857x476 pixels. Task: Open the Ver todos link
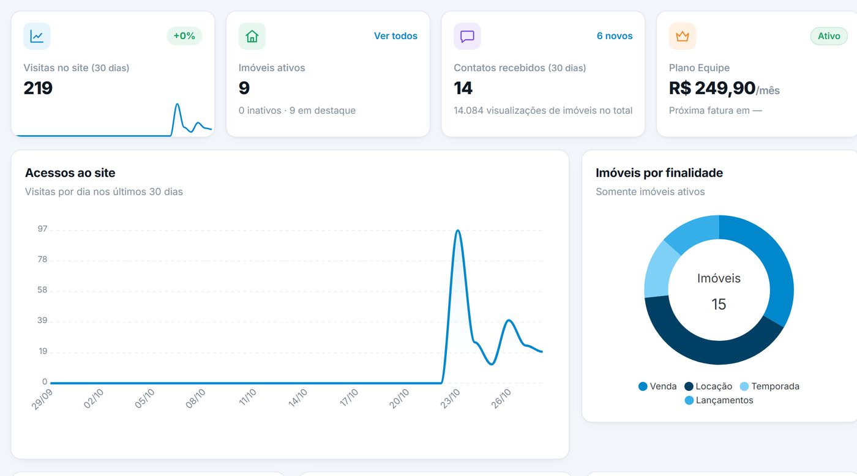(x=395, y=36)
